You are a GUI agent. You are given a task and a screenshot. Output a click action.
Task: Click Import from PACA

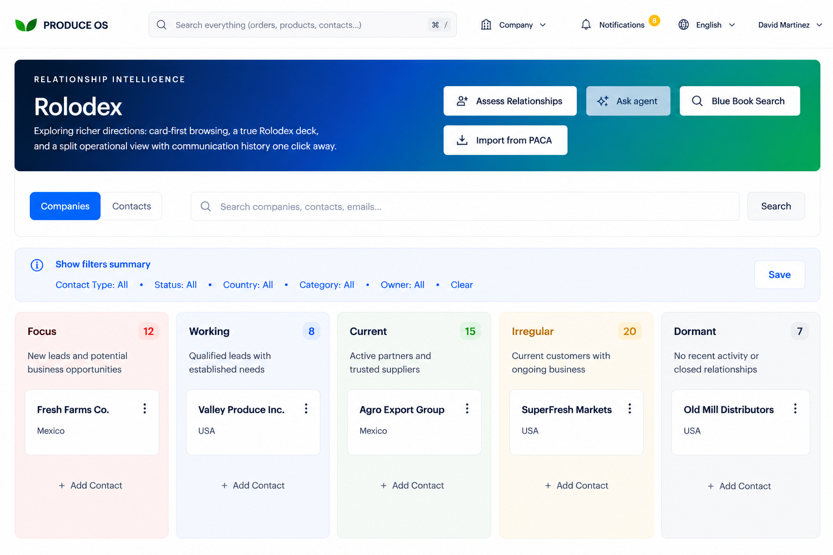(505, 140)
